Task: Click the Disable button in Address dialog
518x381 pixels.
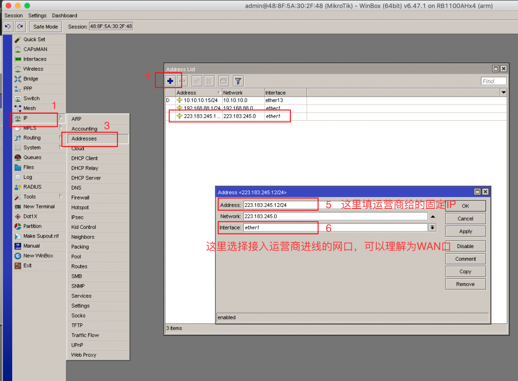Action: tap(465, 247)
